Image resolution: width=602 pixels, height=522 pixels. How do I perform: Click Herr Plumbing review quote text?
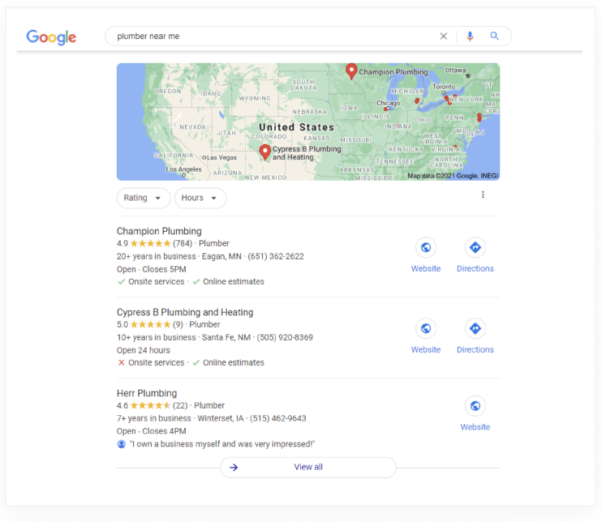tap(222, 443)
